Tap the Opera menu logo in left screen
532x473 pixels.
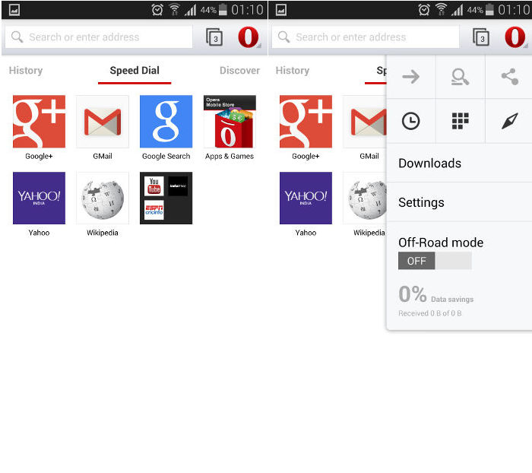pos(249,37)
